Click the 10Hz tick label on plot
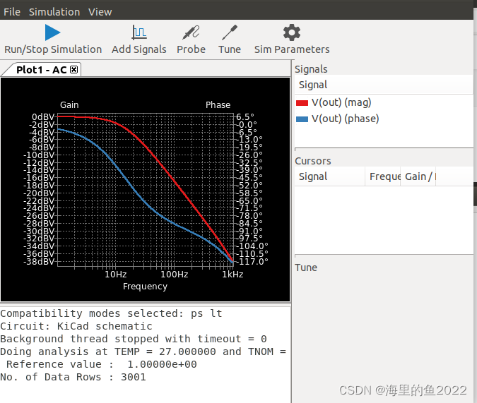The image size is (477, 403). 116,275
